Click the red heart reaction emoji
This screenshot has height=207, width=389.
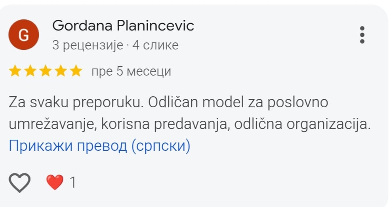coord(55,182)
